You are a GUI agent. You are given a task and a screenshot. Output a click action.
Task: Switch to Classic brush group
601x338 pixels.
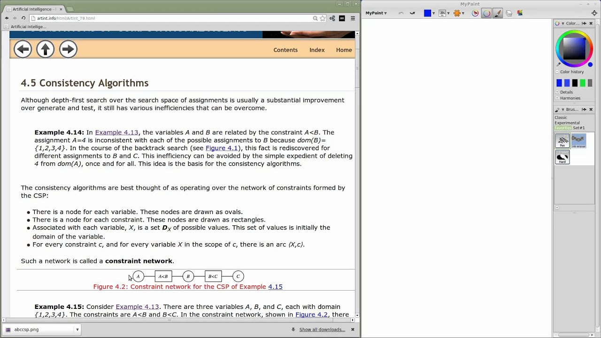561,118
